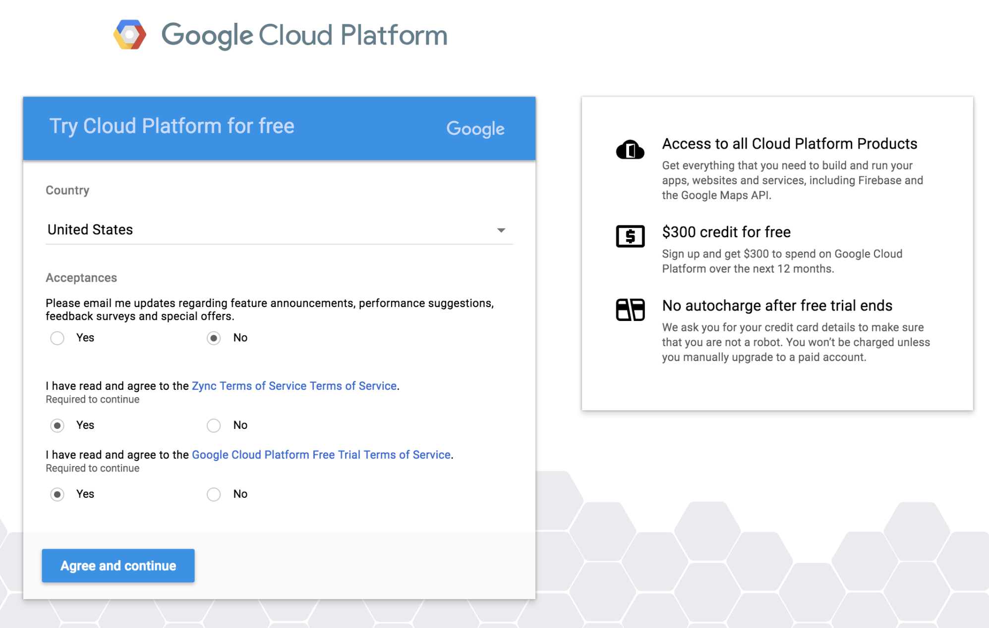The image size is (989, 628).
Task: Choose No for Zync Terms of Service
Action: pos(214,425)
